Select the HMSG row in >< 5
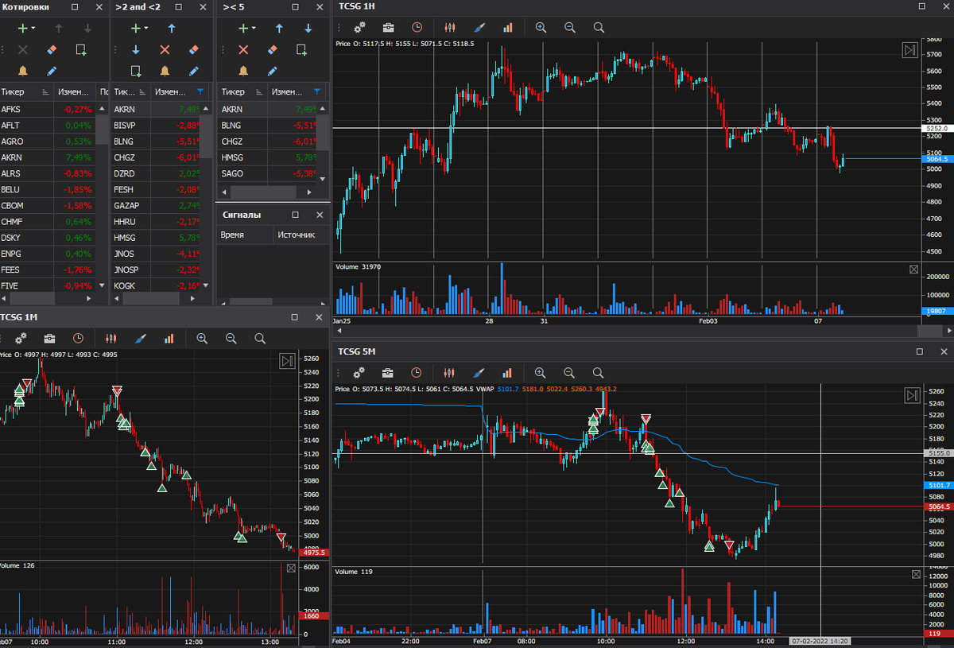The width and height of the screenshot is (954, 648). (x=267, y=157)
